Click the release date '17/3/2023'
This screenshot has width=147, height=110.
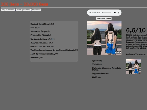coord(97,64)
